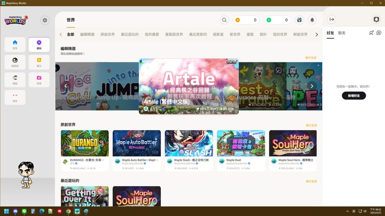Screen dimensions: 385x216
Task: Select the purple Play tile in the sidebar
Action: tap(39, 44)
